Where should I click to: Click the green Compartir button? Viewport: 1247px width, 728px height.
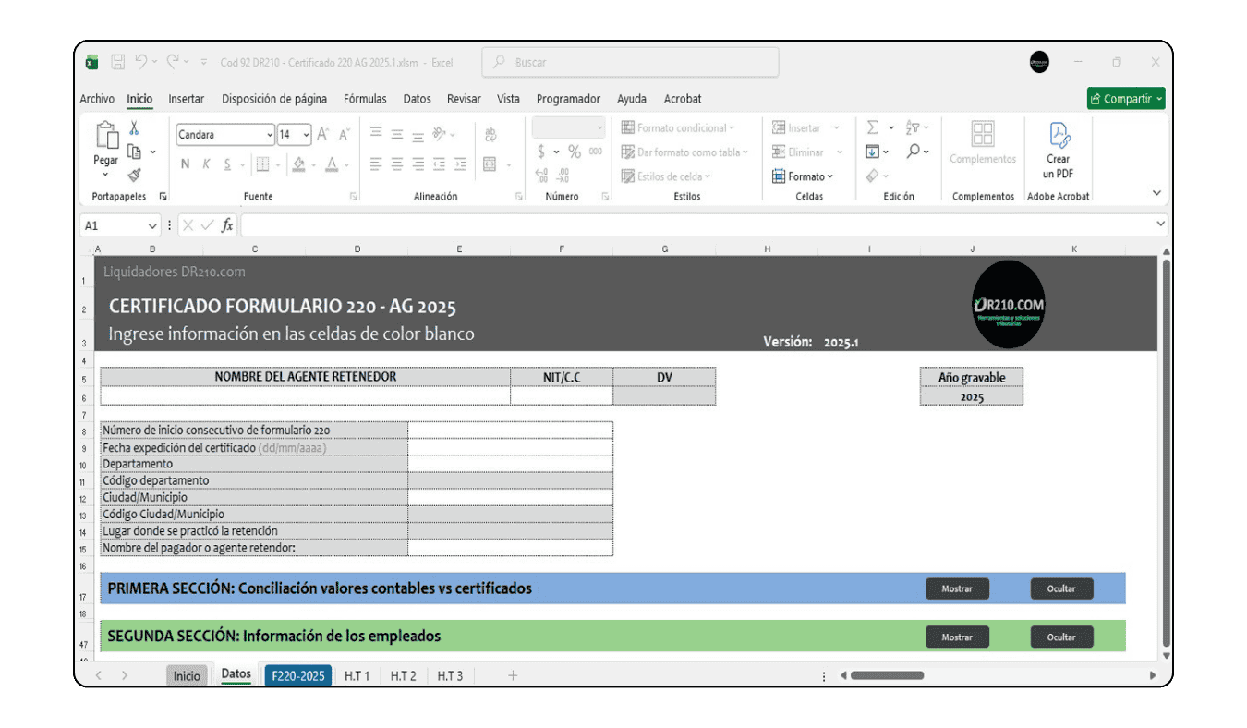tap(1125, 98)
